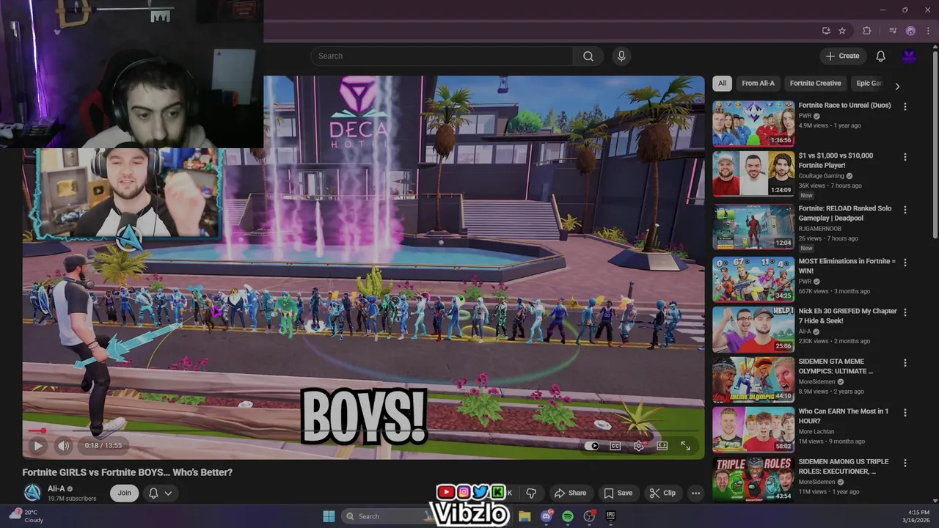Open notification preferences bell dropdown
This screenshot has width=939, height=528.
click(x=161, y=493)
